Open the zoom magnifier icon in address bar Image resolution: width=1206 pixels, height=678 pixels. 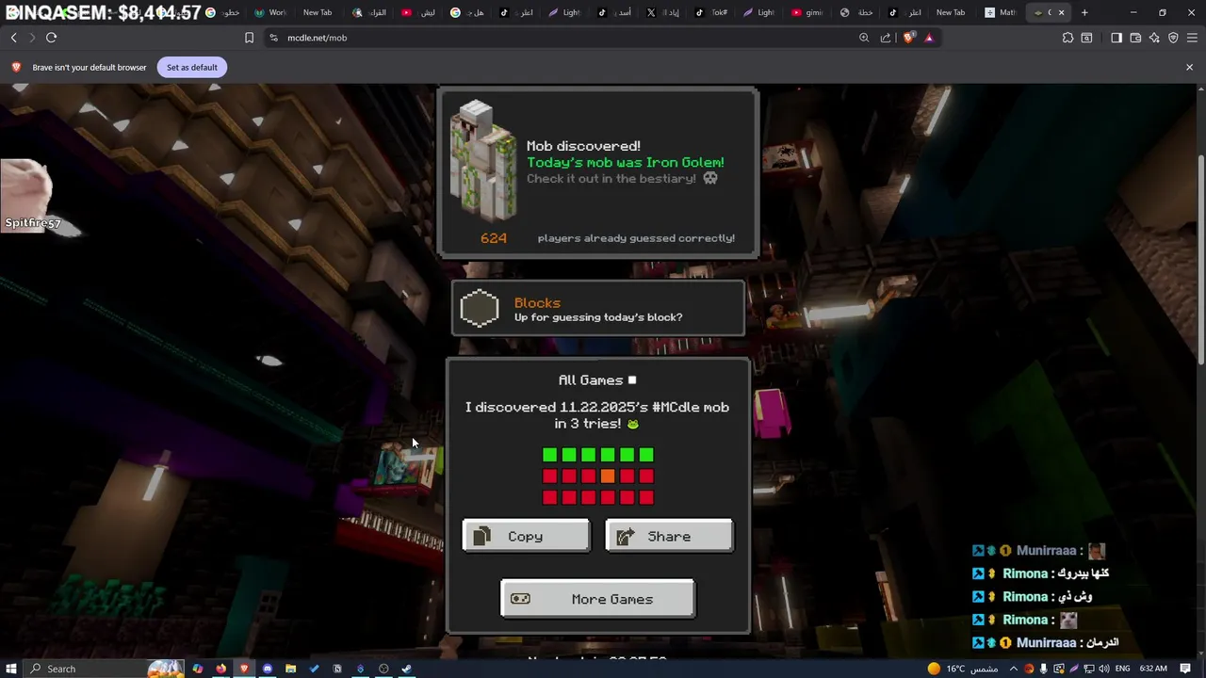tap(864, 38)
